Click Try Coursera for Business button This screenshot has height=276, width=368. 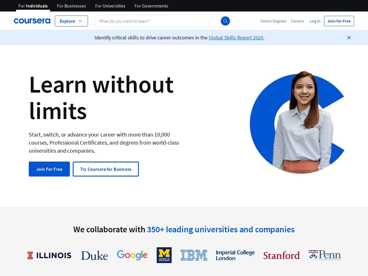pos(106,169)
